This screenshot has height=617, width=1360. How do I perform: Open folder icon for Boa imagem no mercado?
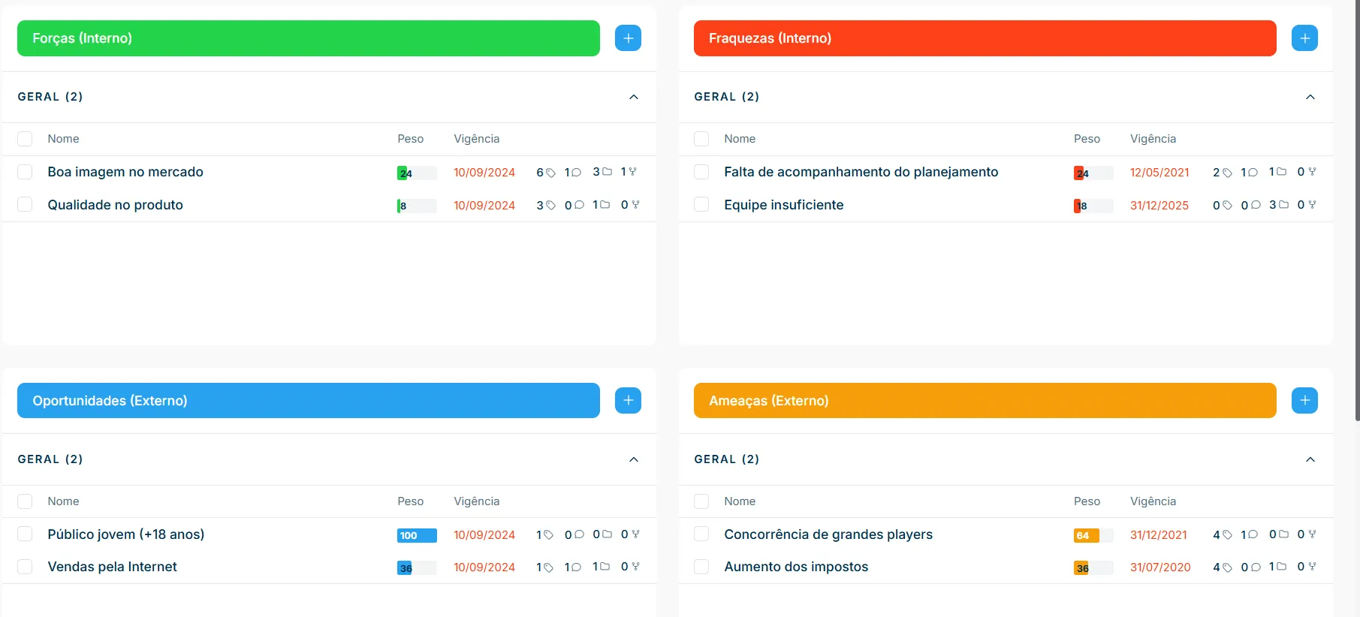[x=607, y=172]
